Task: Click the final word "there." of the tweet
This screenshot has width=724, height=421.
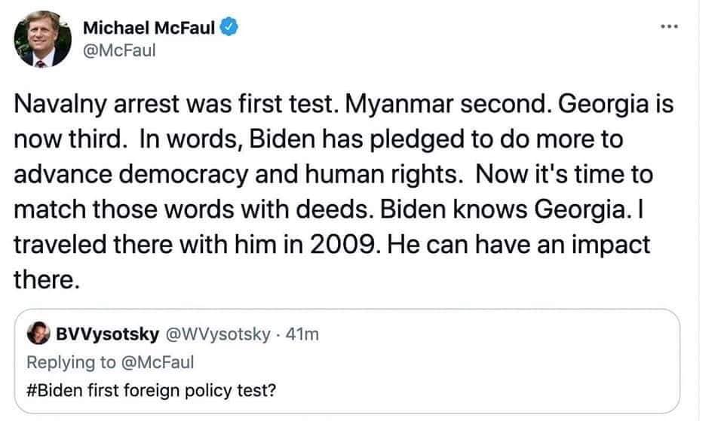Action: (46, 279)
